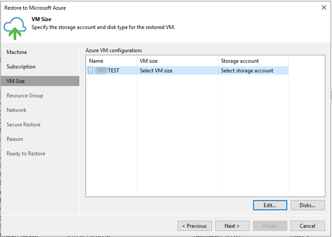
Task: Click the Select storage account cell
Action: pos(247,70)
